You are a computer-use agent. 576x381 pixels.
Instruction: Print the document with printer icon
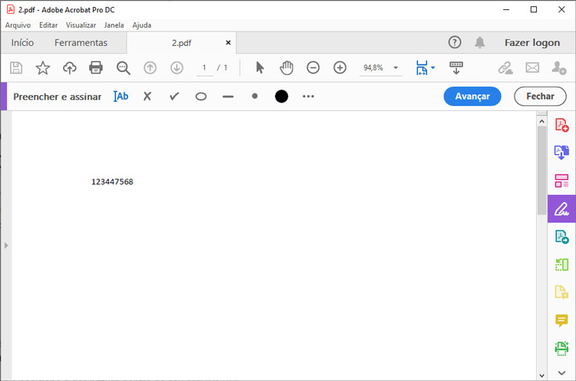[96, 67]
